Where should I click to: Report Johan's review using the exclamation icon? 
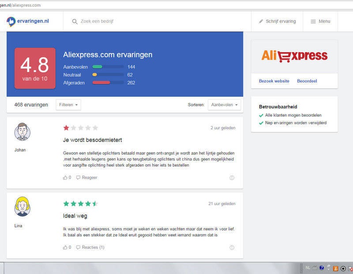[x=232, y=178]
